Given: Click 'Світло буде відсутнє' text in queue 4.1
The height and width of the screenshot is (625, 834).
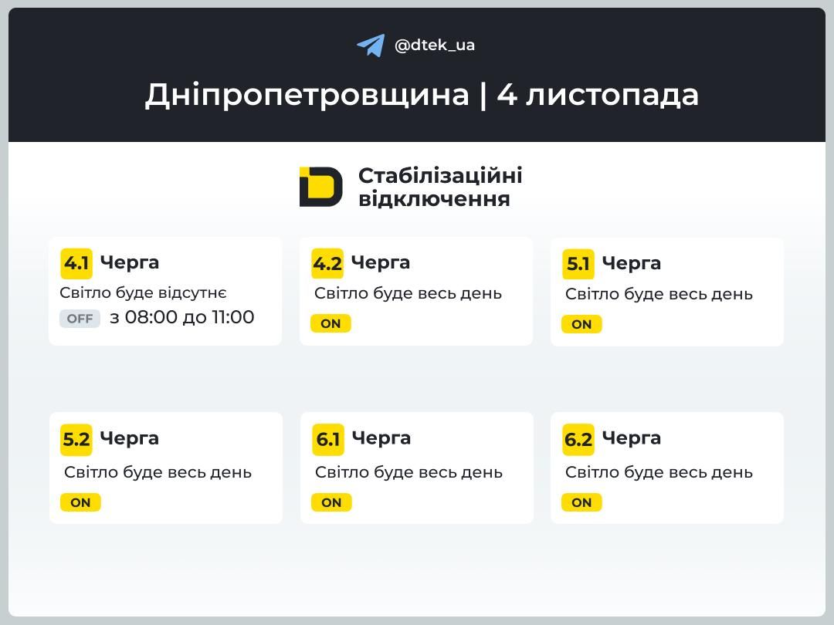Looking at the screenshot, I should (143, 293).
